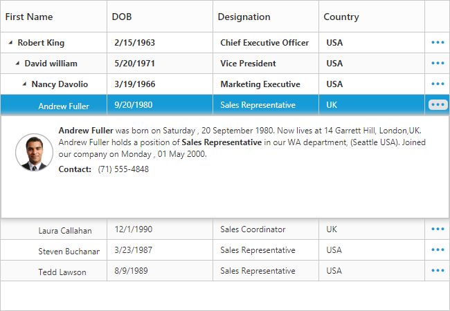Click the Country column header
The width and height of the screenshot is (450, 311).
click(x=341, y=17)
